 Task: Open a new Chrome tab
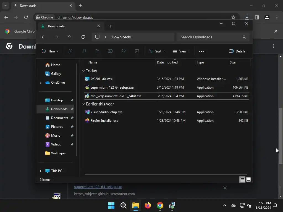point(81,6)
